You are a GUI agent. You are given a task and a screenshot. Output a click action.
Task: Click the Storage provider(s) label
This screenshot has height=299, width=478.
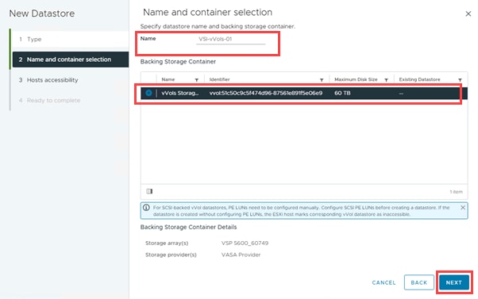(171, 255)
